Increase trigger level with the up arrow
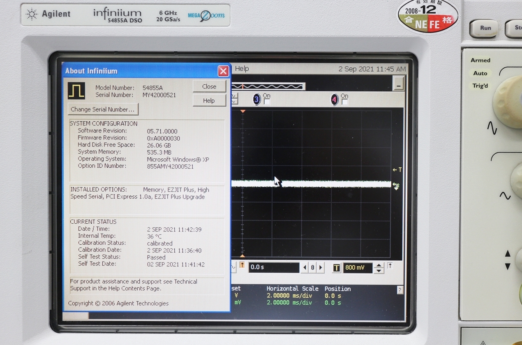The width and height of the screenshot is (522, 345). click(379, 265)
